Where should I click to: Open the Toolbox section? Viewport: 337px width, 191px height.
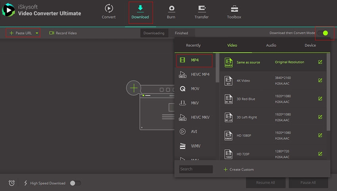[x=234, y=9]
